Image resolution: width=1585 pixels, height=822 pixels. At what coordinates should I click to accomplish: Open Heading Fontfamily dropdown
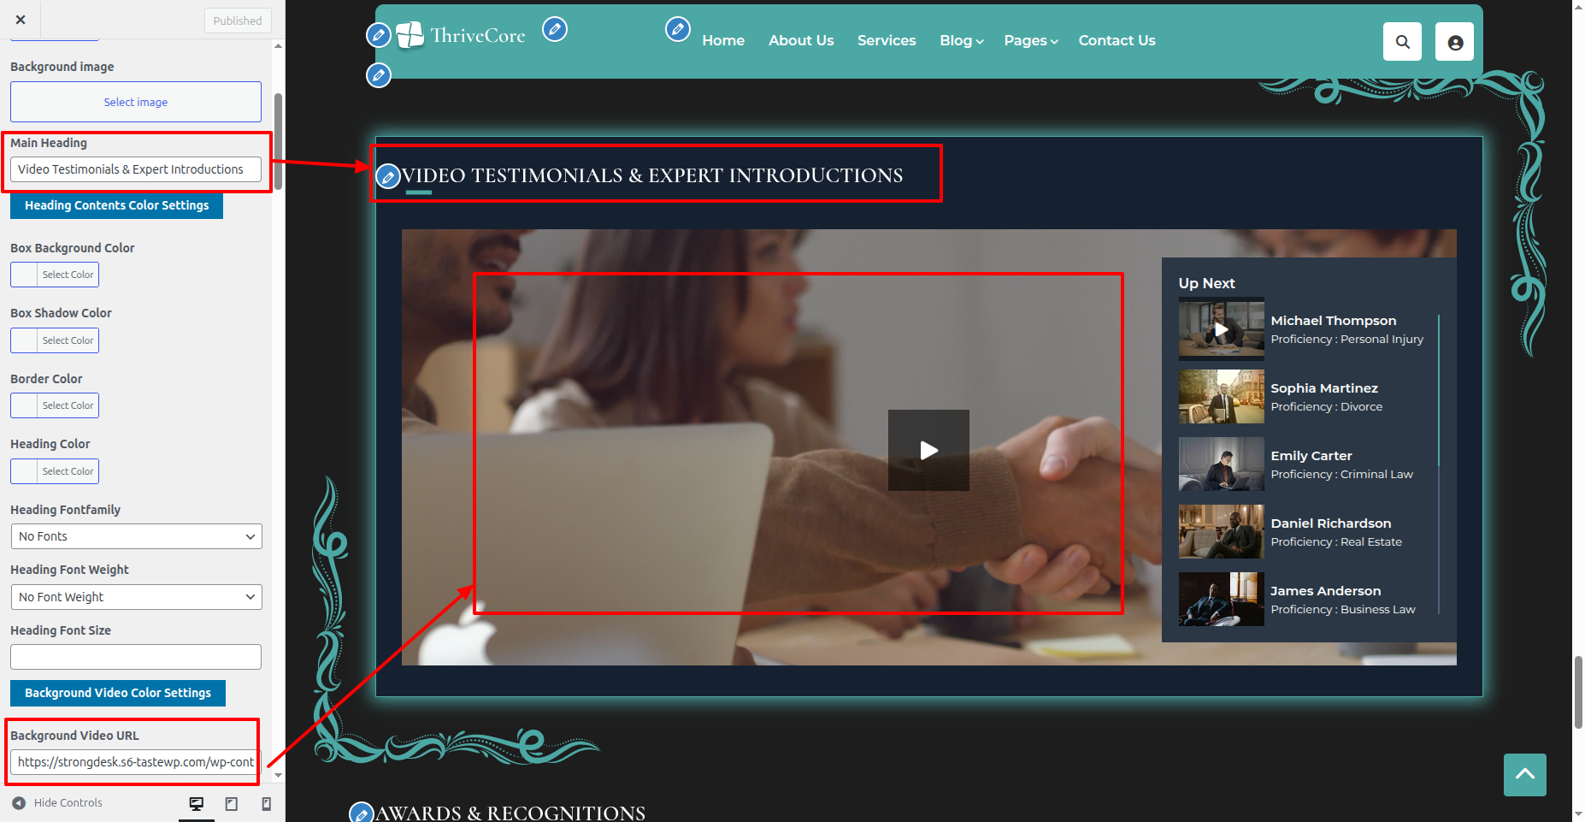click(x=136, y=536)
